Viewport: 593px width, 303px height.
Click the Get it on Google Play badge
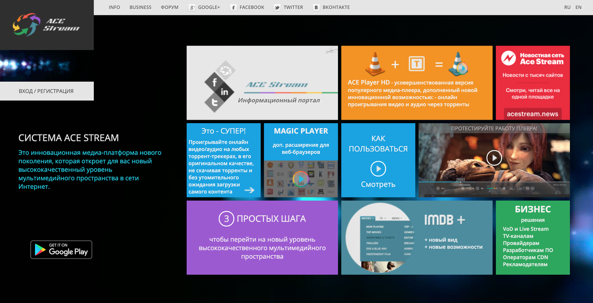(x=61, y=249)
